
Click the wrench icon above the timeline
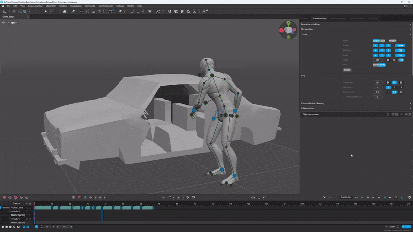[x=324, y=197]
